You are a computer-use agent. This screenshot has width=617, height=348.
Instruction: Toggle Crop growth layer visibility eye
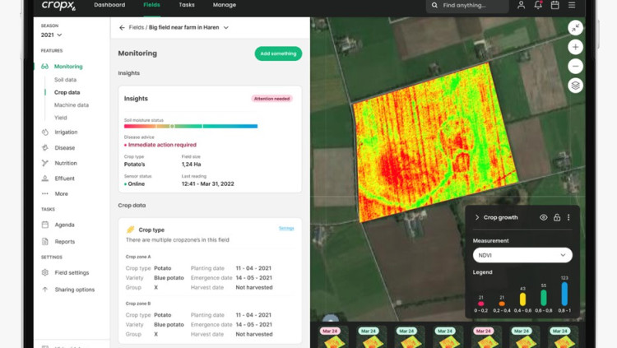coord(543,218)
